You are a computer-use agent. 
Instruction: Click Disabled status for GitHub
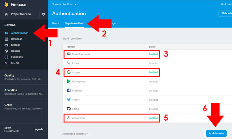point(154,109)
